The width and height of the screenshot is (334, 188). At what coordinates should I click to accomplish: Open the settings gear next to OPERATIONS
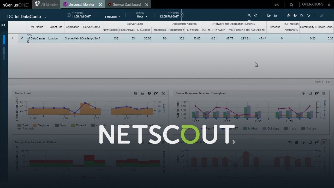click(329, 4)
